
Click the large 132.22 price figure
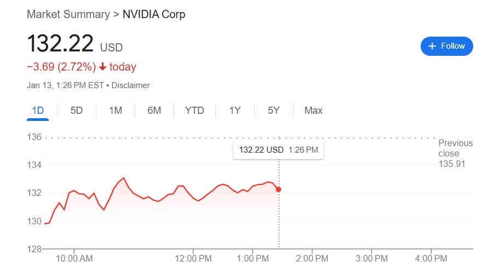60,44
